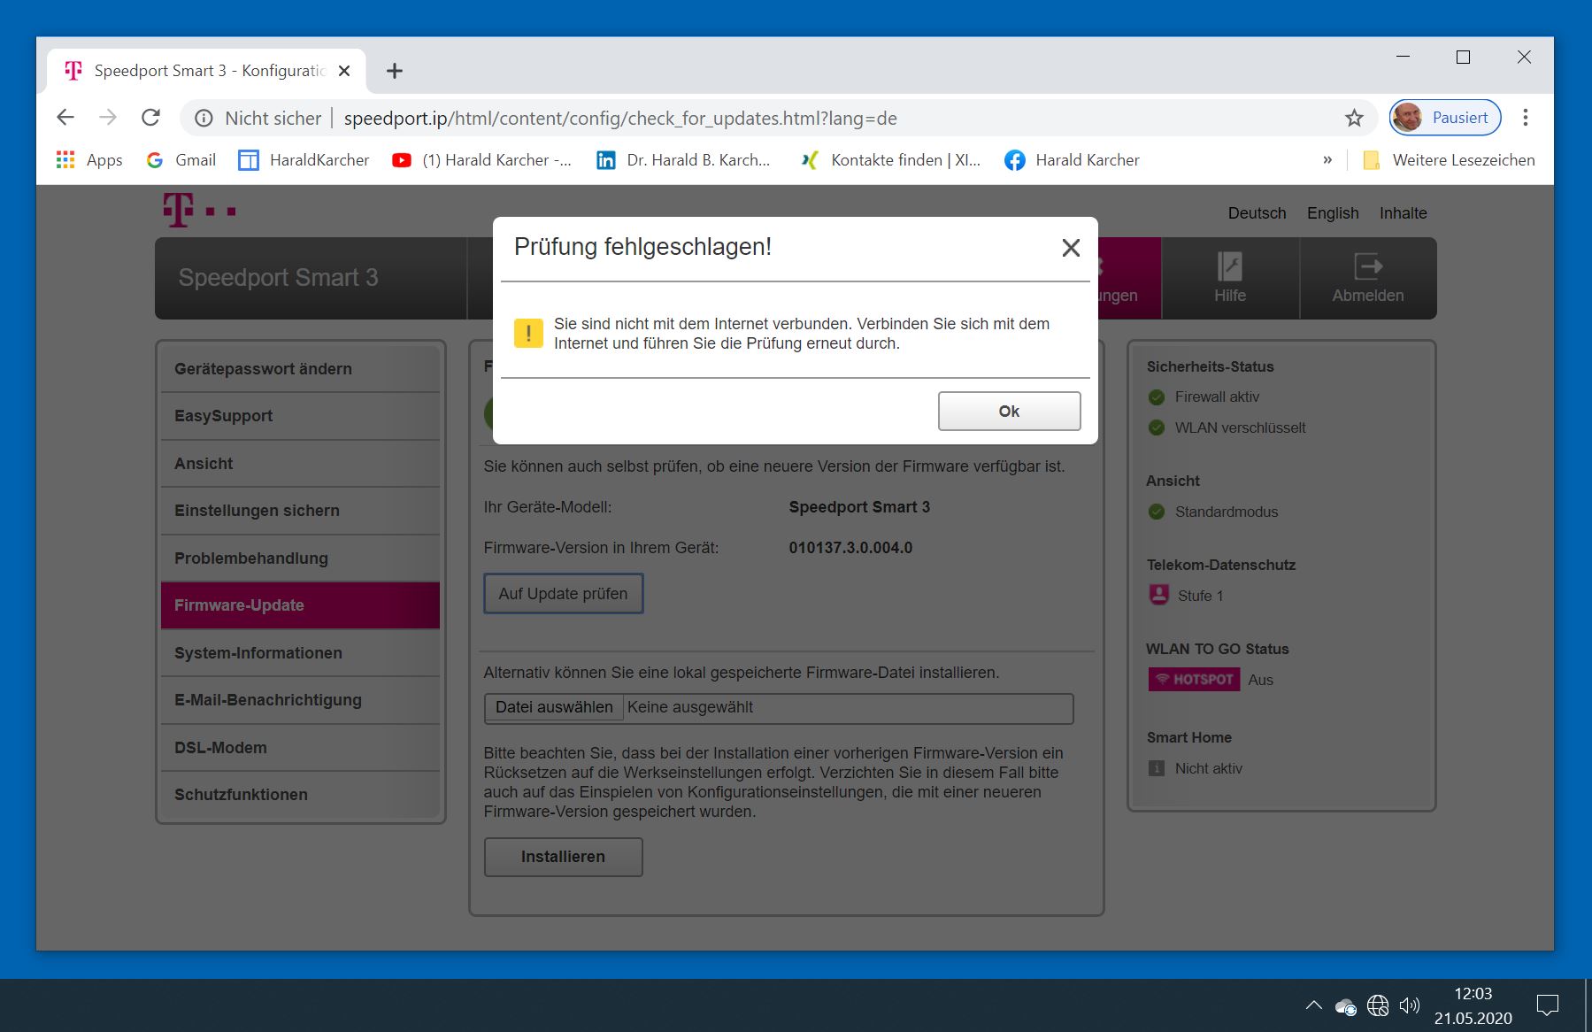Open the taskbar clock and date
Viewport: 1592px width, 1032px height.
coord(1473,1005)
